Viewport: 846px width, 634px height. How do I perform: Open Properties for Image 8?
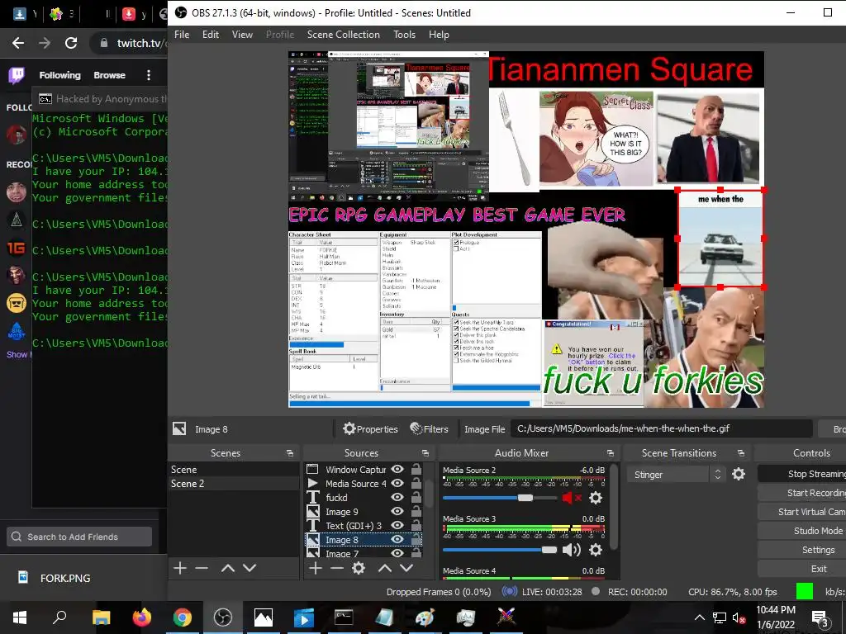click(370, 429)
